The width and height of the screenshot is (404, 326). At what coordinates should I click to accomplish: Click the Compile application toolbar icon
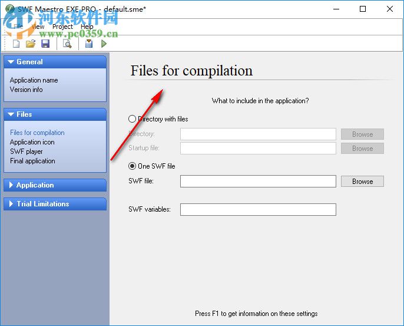pos(89,44)
